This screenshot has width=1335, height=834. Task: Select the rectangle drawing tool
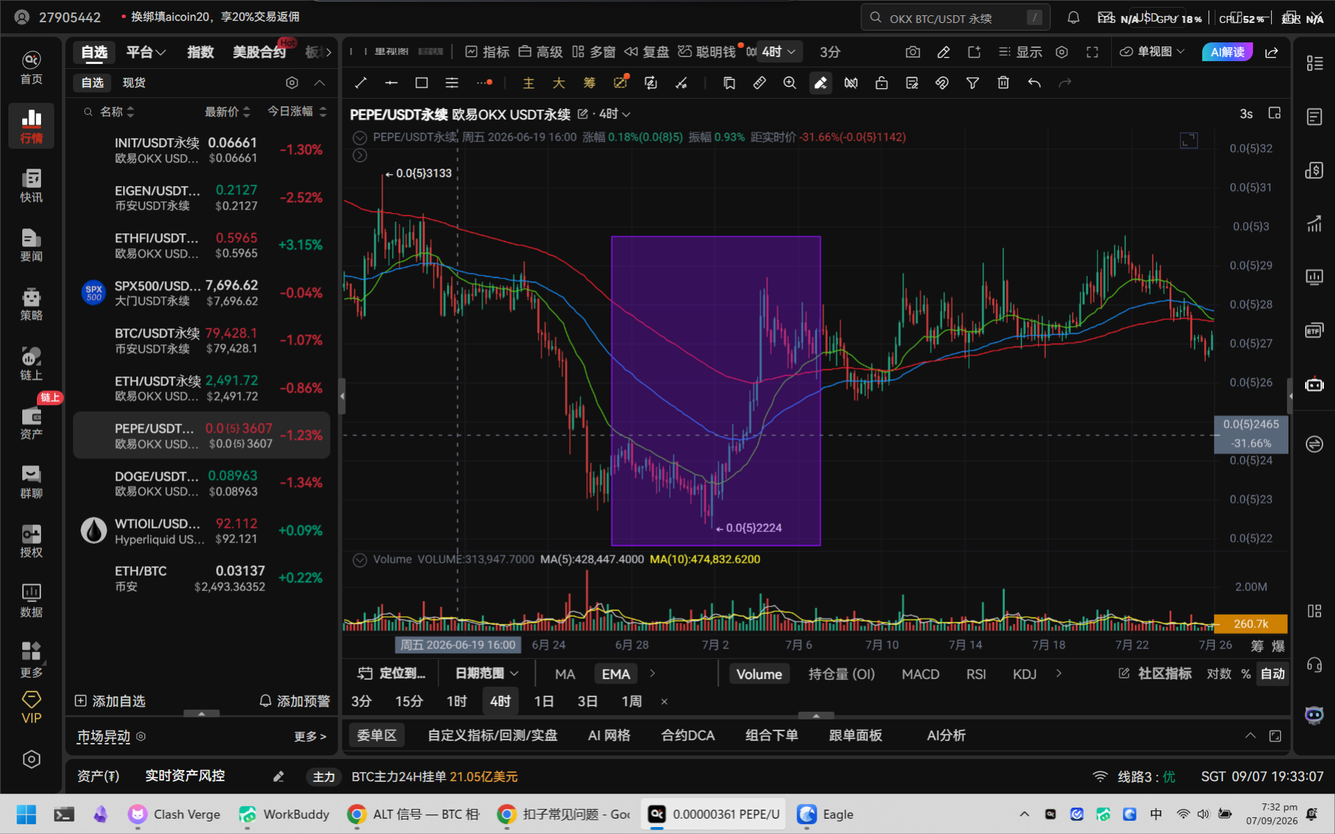421,83
